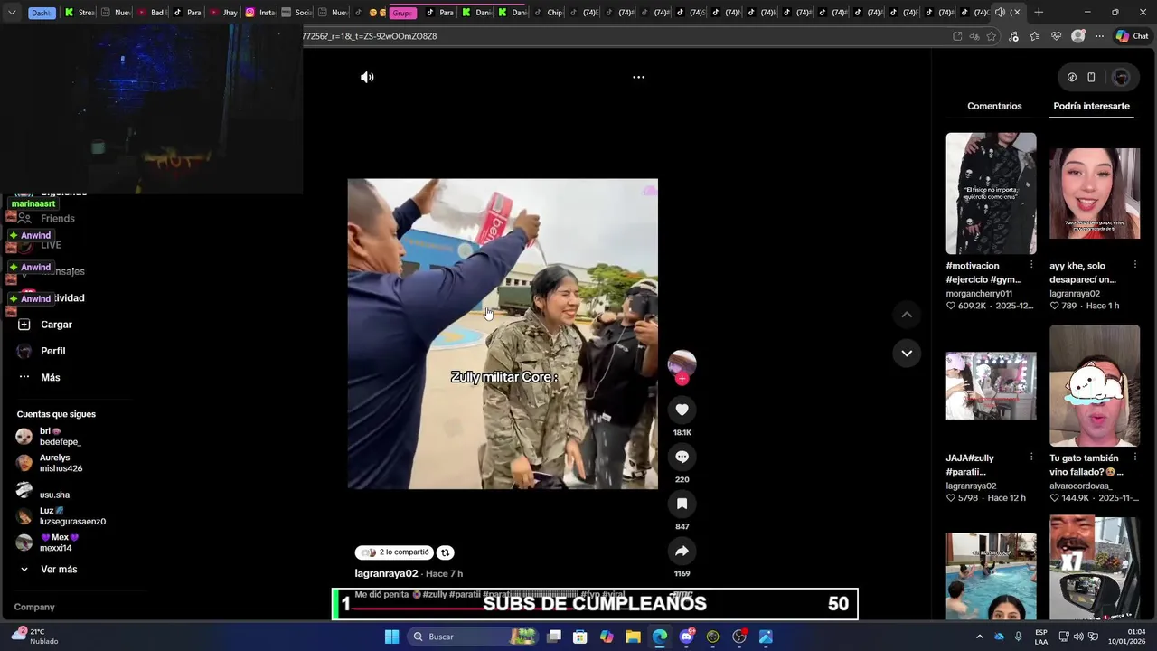The height and width of the screenshot is (651, 1157).
Task: Translate page using address bar icon
Action: tap(974, 36)
